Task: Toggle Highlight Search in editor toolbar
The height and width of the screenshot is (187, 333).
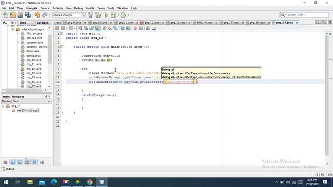Action: 97,28
